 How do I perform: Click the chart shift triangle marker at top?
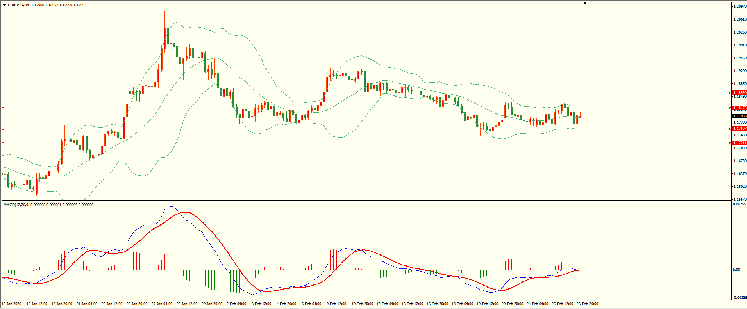[x=585, y=3]
